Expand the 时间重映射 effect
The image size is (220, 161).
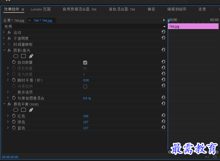point(4,44)
